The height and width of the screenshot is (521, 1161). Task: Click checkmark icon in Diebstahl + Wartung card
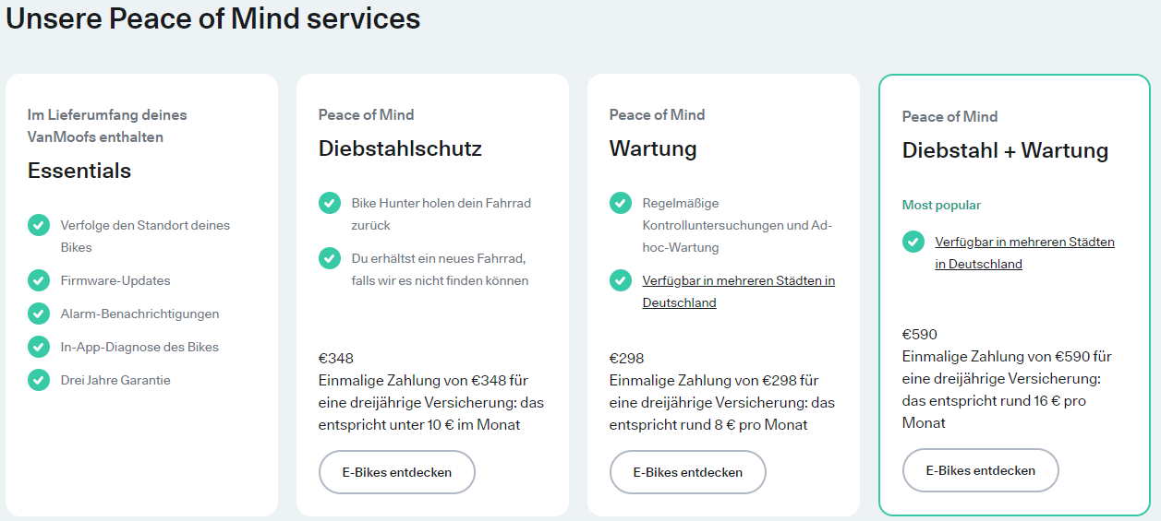tap(913, 242)
